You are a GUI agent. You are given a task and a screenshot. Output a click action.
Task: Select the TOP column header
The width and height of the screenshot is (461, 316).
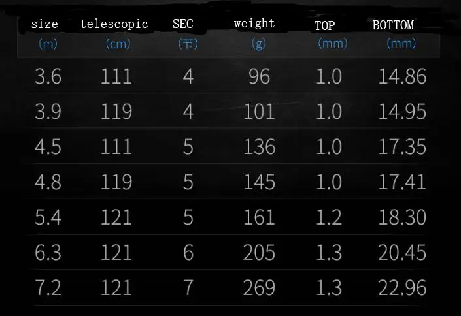[325, 25]
